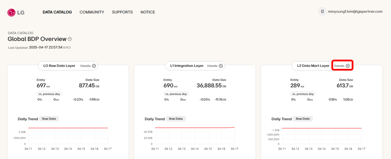Toggle Row Data in L0 Daily Trend

[x=49, y=119]
